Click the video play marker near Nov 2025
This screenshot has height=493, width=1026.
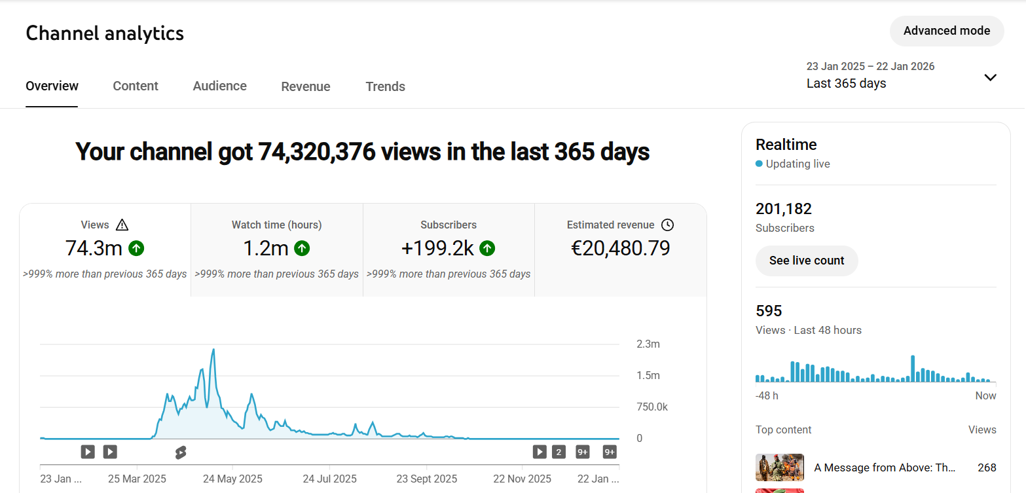pos(539,452)
